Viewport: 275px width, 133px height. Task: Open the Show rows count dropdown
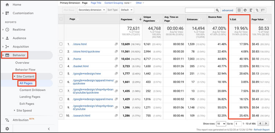(x=221, y=124)
